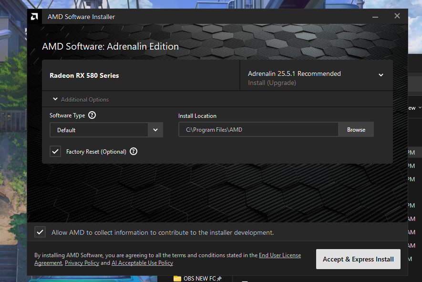
Task: Open Factory Reset help question mark
Action: pyautogui.click(x=134, y=151)
